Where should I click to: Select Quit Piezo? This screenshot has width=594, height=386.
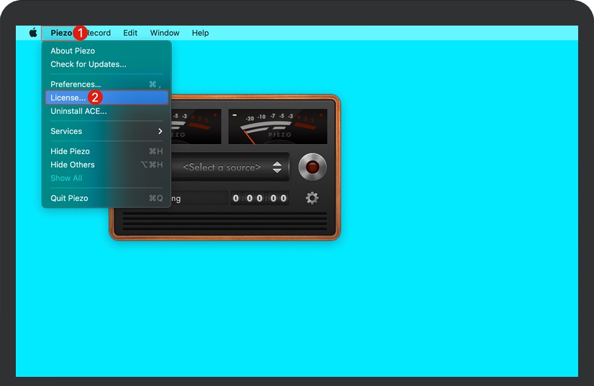coord(107,198)
